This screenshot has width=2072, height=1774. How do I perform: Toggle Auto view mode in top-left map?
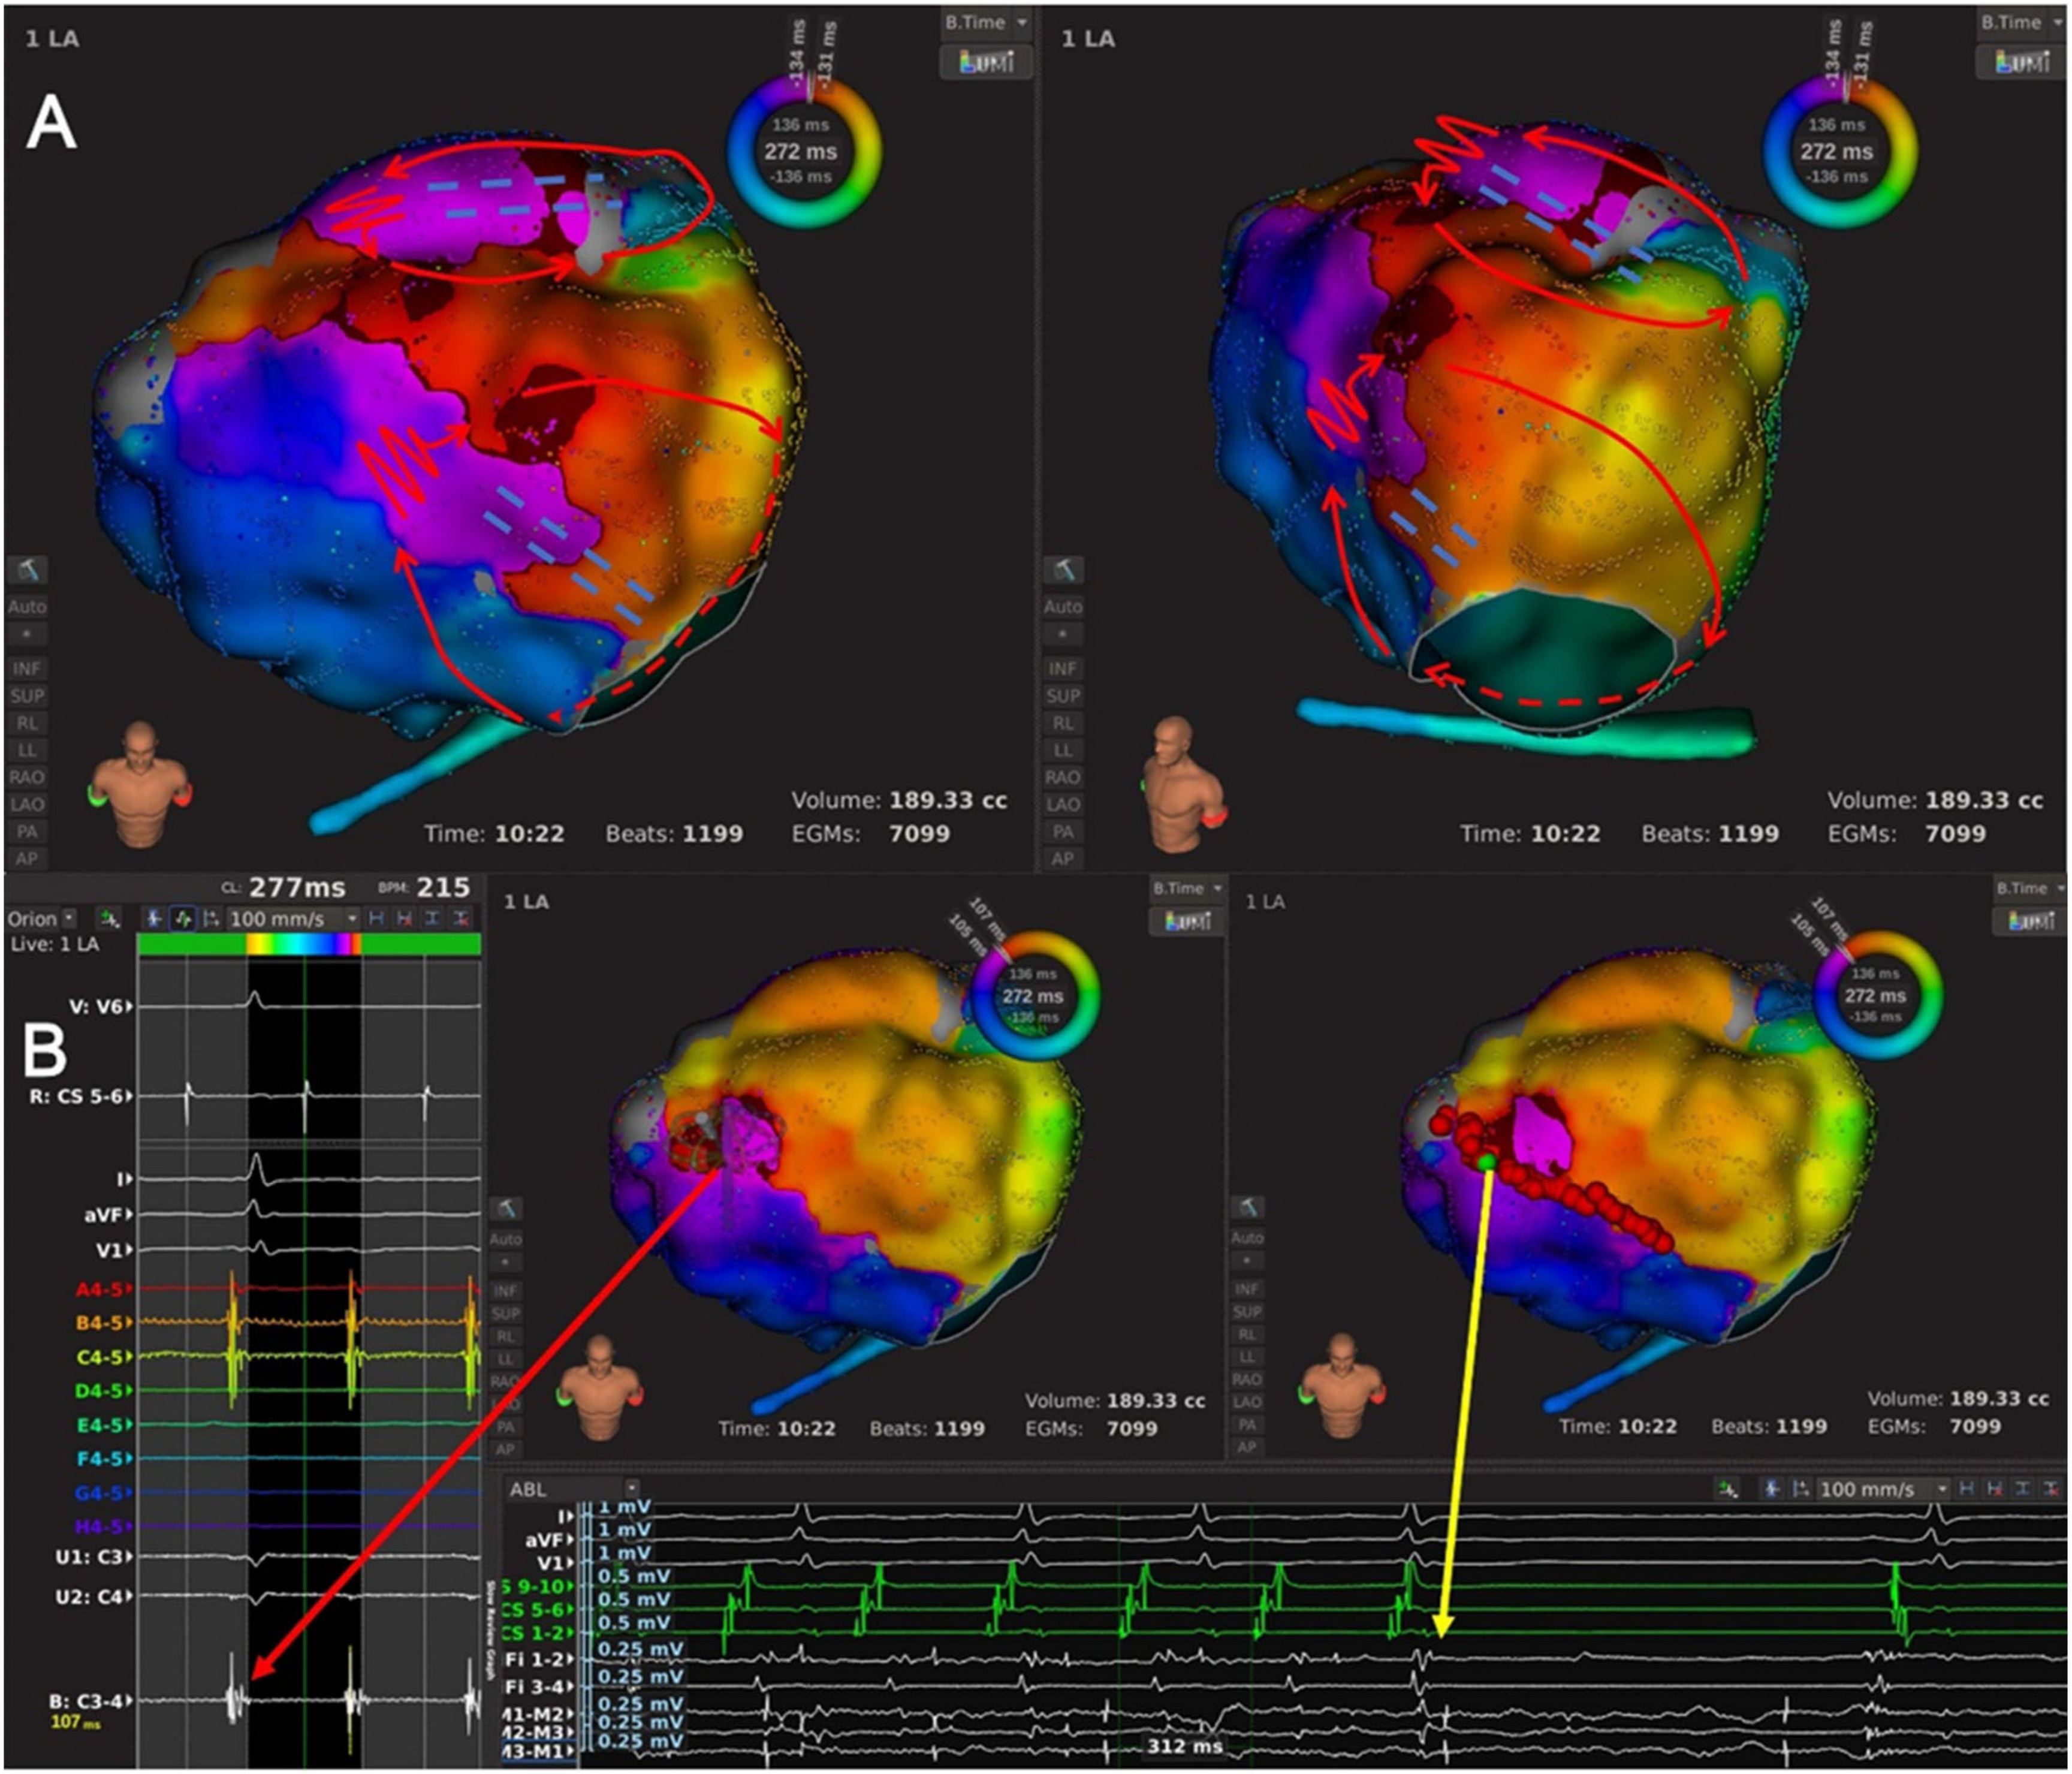[x=27, y=607]
